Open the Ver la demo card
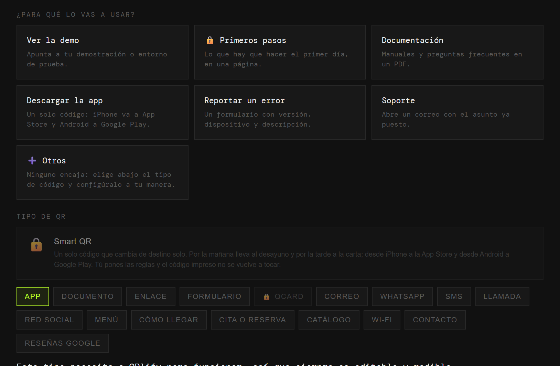The image size is (560, 366). click(x=103, y=52)
